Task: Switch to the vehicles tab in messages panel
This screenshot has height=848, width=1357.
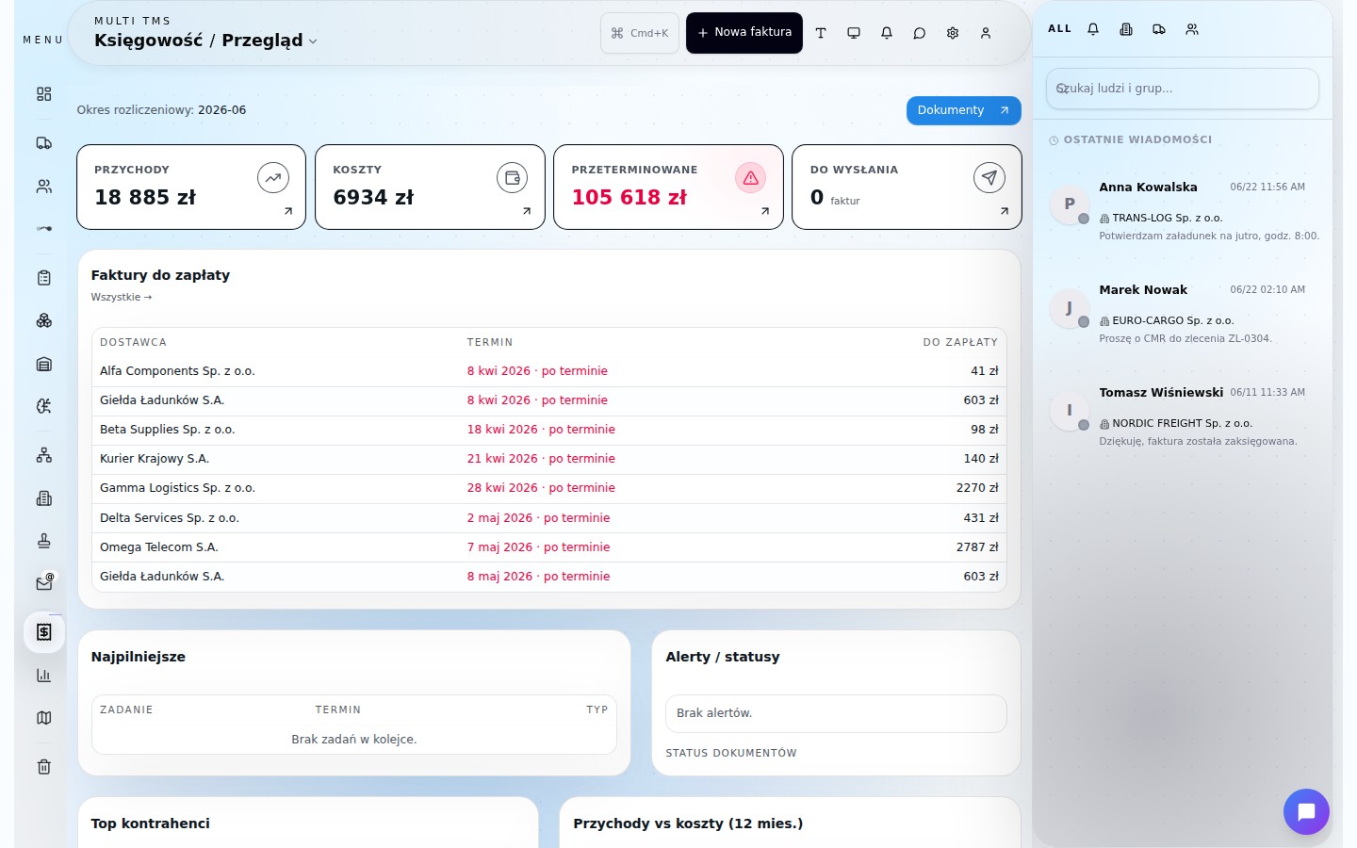Action: point(1159,29)
